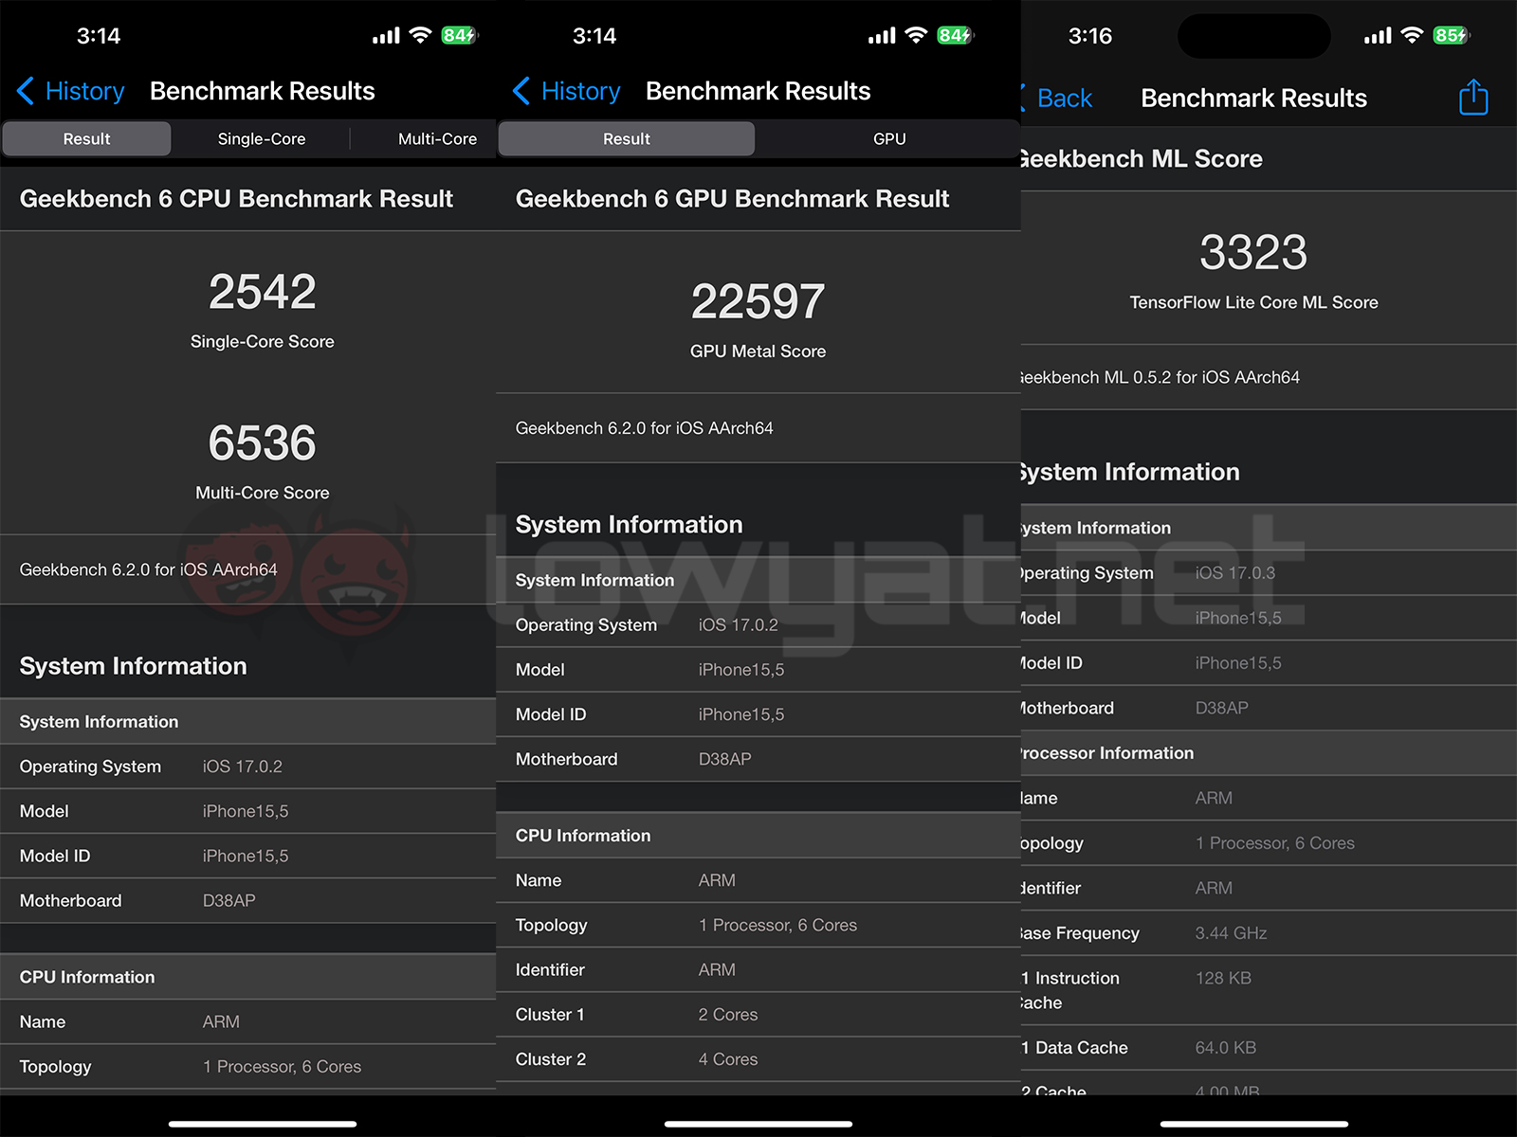
Task: Tap Cluster 2 4 Cores row
Action: (x=758, y=1058)
